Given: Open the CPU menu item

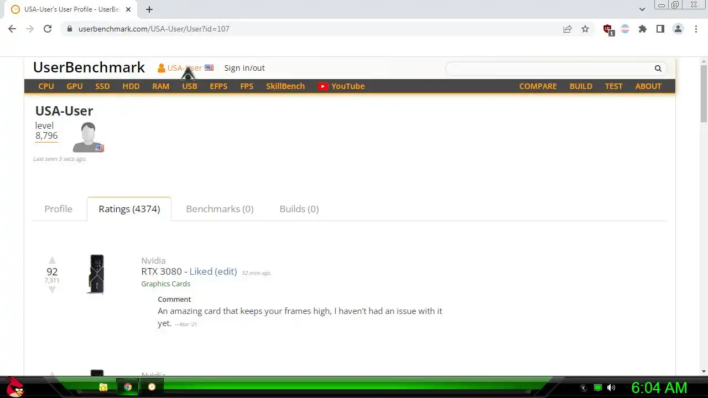Looking at the screenshot, I should (x=46, y=86).
